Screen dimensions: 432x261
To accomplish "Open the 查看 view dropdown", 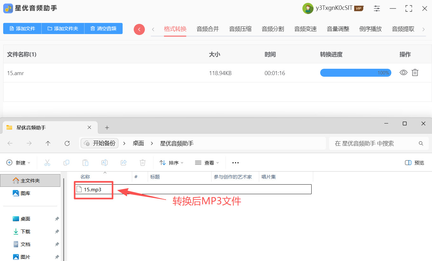I will (207, 163).
